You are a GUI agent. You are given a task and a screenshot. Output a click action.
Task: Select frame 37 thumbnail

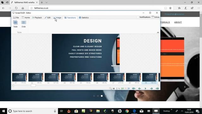[x=117, y=78]
